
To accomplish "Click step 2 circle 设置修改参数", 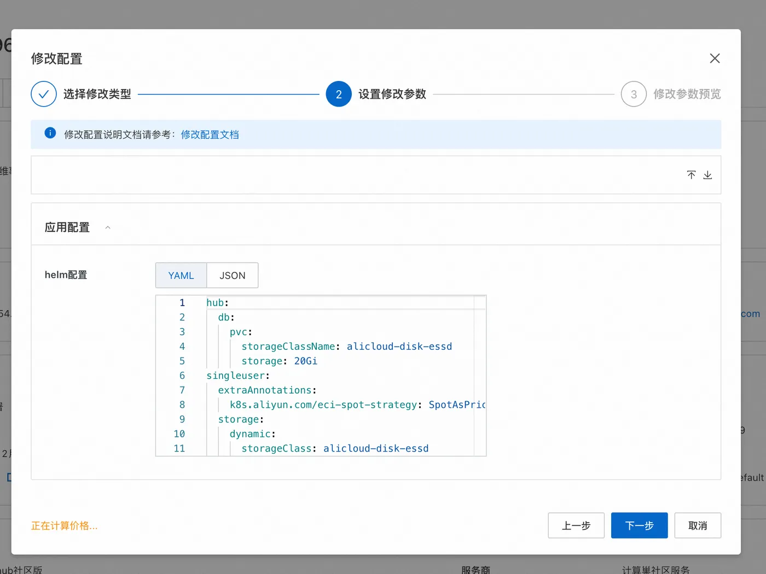I will (x=339, y=94).
